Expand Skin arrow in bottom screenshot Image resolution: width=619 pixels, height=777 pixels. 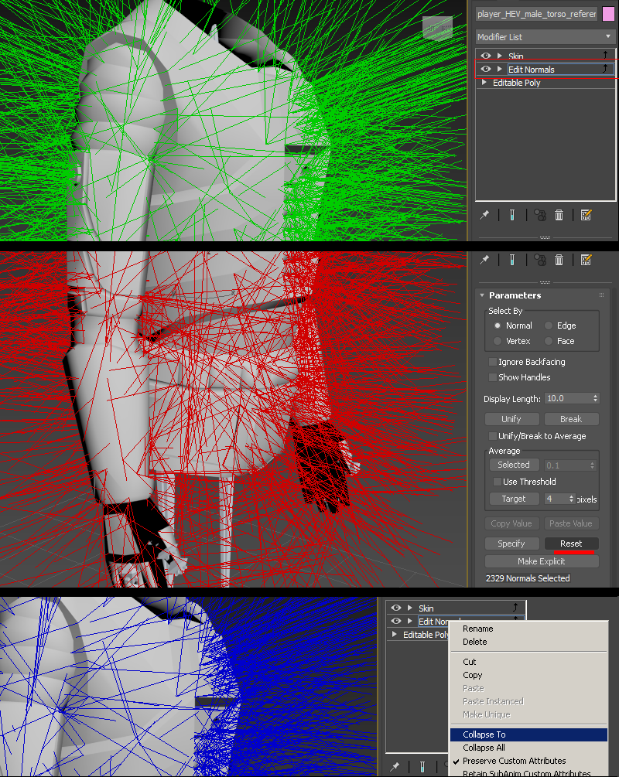coord(409,608)
